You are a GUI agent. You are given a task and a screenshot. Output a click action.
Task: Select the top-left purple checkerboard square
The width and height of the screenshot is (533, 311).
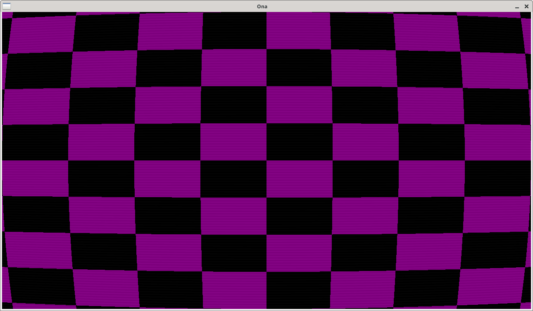pyautogui.click(x=40, y=32)
